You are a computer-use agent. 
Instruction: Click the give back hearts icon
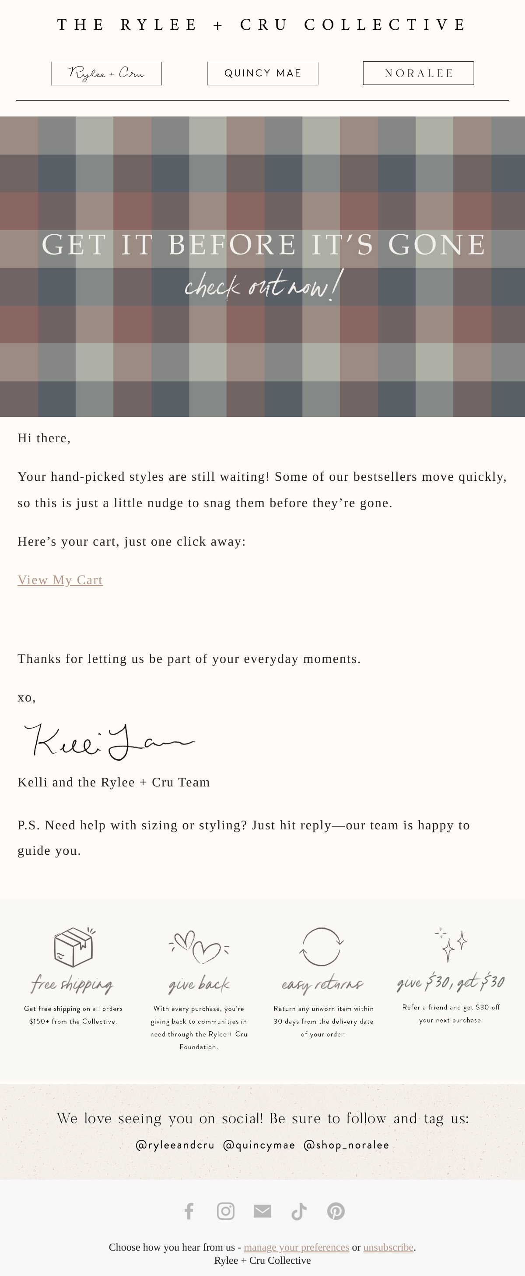[199, 947]
